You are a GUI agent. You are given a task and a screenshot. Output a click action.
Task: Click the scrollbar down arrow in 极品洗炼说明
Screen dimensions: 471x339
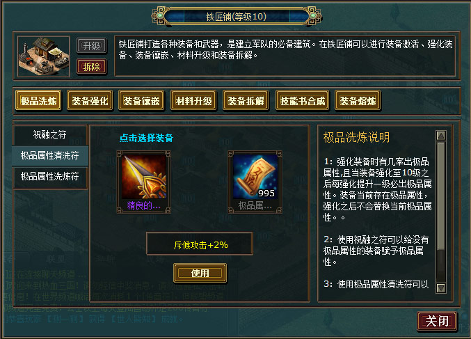tap(441, 288)
